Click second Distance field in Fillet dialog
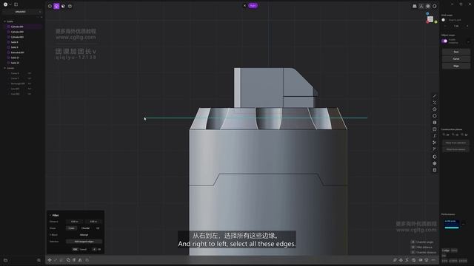Image resolution: width=474 pixels, height=266 pixels. point(93,222)
